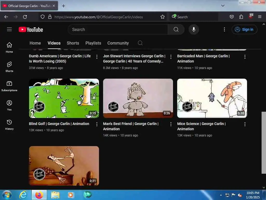Viewport: 266px width, 200px height.
Task: Bookmark this page with the star icon
Action: [x=163, y=17]
